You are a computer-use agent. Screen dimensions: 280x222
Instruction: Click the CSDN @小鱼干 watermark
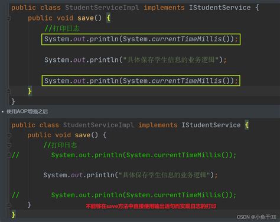[256, 217]
